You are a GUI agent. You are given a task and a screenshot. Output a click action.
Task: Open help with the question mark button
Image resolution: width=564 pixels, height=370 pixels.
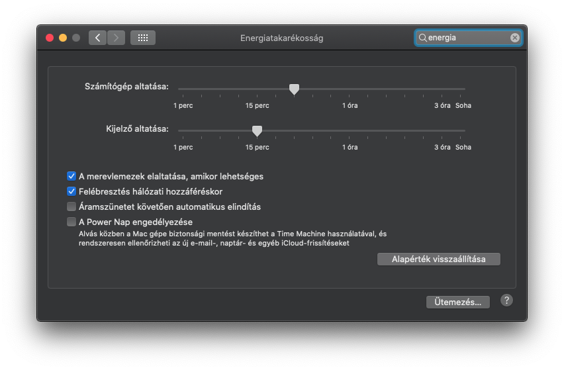tap(506, 301)
